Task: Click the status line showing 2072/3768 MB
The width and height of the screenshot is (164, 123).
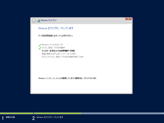Action: click(x=67, y=78)
